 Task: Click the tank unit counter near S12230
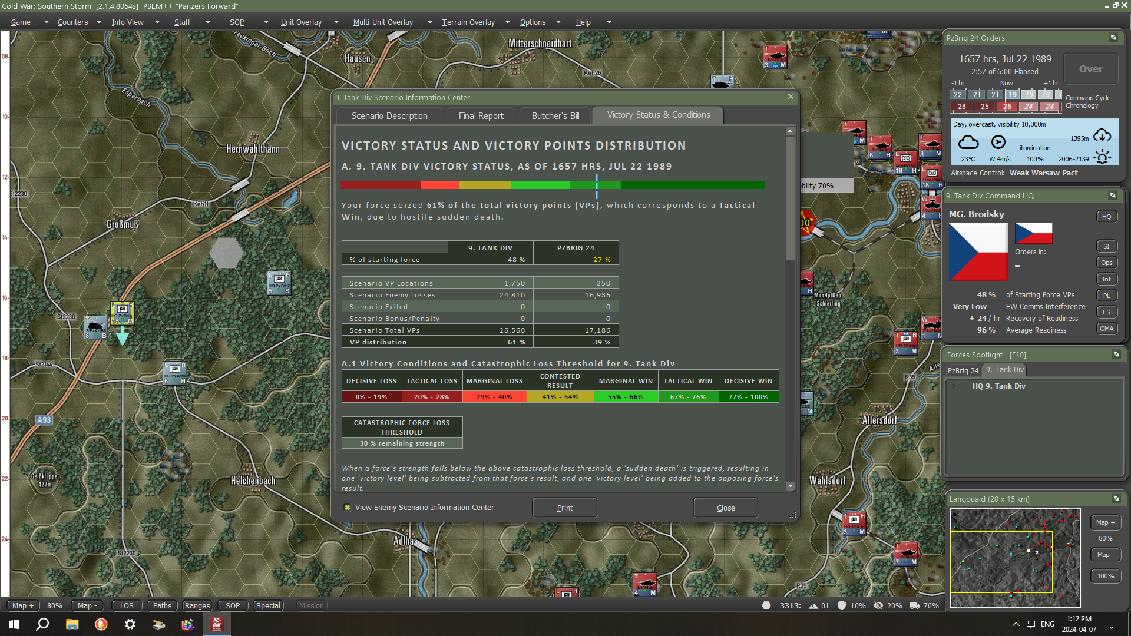tap(95, 327)
